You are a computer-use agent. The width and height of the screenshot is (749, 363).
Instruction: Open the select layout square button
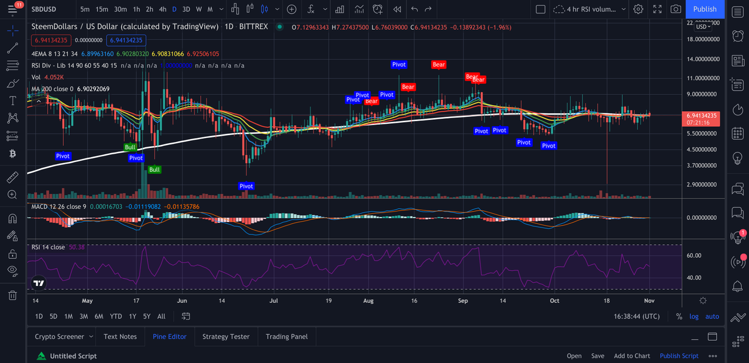coord(540,9)
